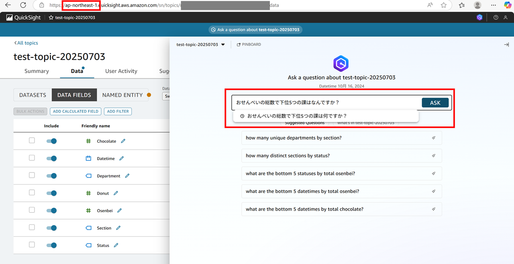The width and height of the screenshot is (514, 264).
Task: Ask 'what are the bottom 5 datetimes by total osenbei?'
Action: 342,191
